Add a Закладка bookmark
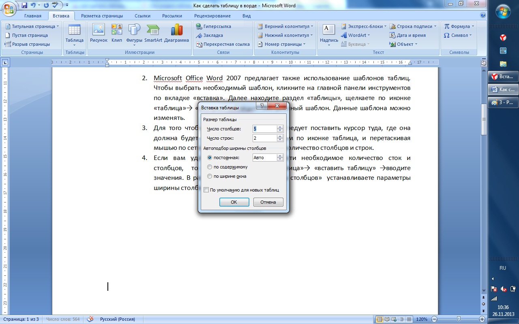 209,35
